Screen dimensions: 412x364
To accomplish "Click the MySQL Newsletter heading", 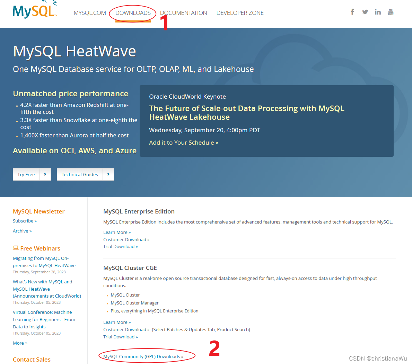I will (x=38, y=211).
